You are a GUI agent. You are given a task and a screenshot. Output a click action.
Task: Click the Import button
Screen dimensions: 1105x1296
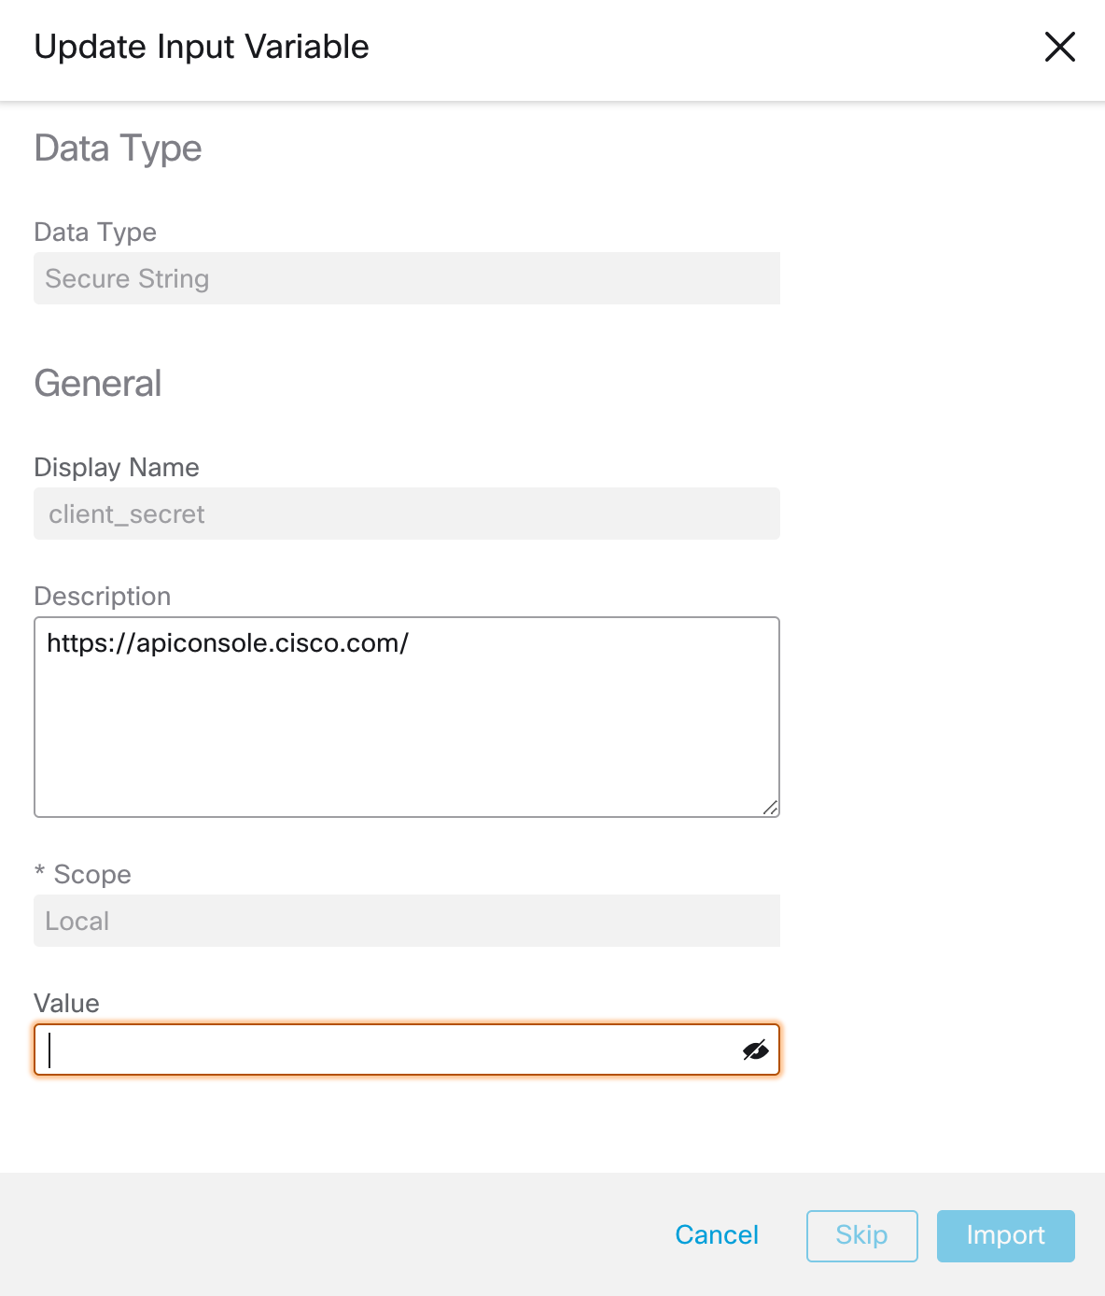[x=1005, y=1235]
